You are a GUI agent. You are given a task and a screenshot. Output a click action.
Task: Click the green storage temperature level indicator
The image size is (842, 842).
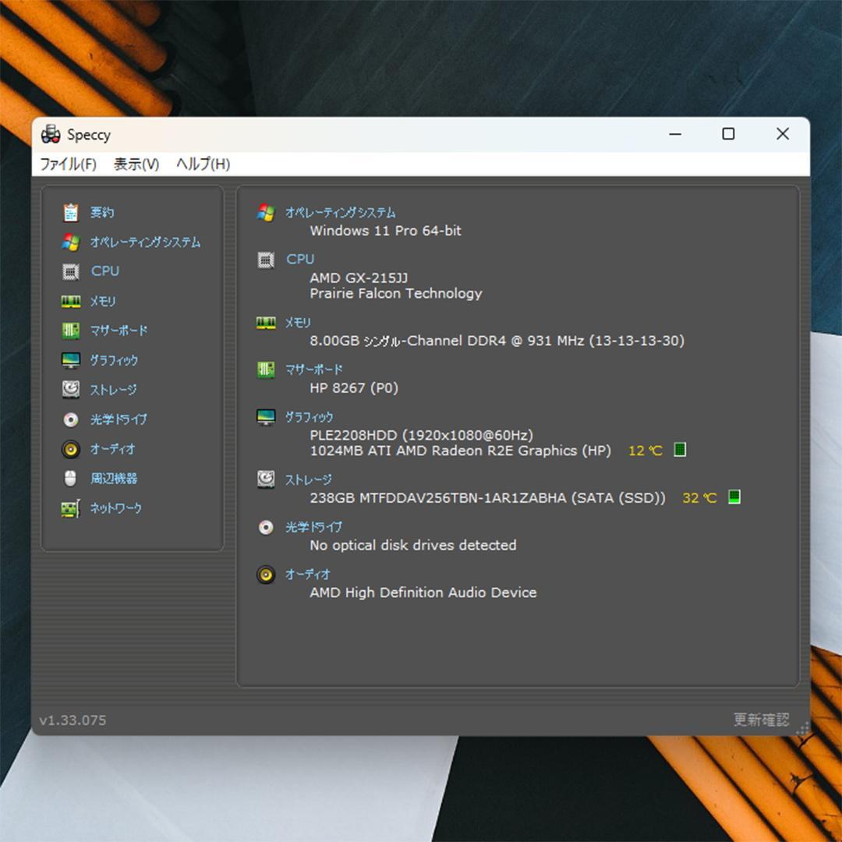[733, 497]
